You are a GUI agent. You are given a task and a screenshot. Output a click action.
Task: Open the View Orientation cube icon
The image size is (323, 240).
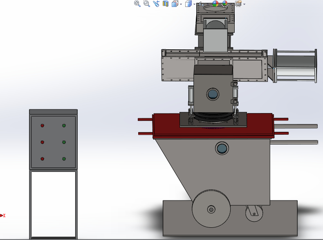tap(175, 4)
